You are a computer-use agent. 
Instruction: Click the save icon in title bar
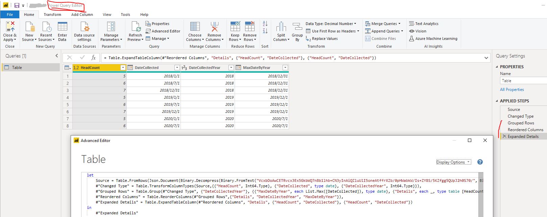point(17,5)
